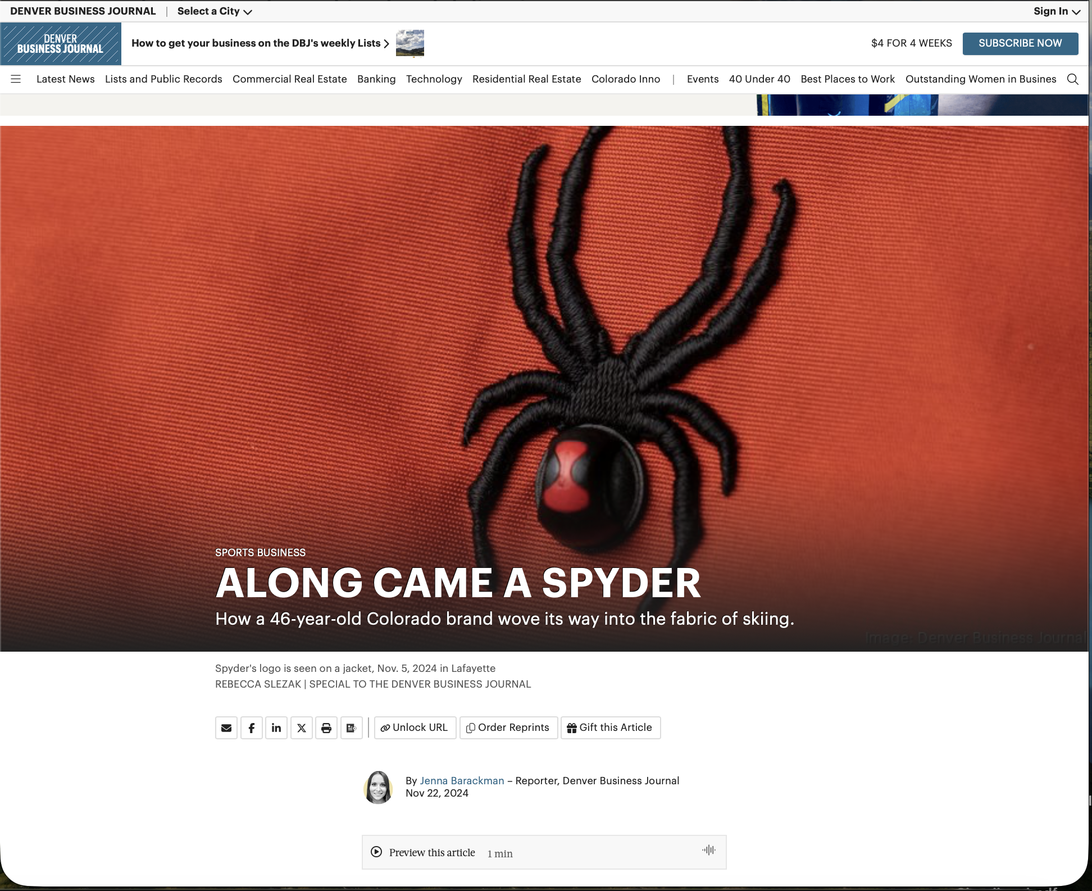Image resolution: width=1092 pixels, height=891 pixels.
Task: Open the 40 Under 40 menu item
Action: coord(759,79)
